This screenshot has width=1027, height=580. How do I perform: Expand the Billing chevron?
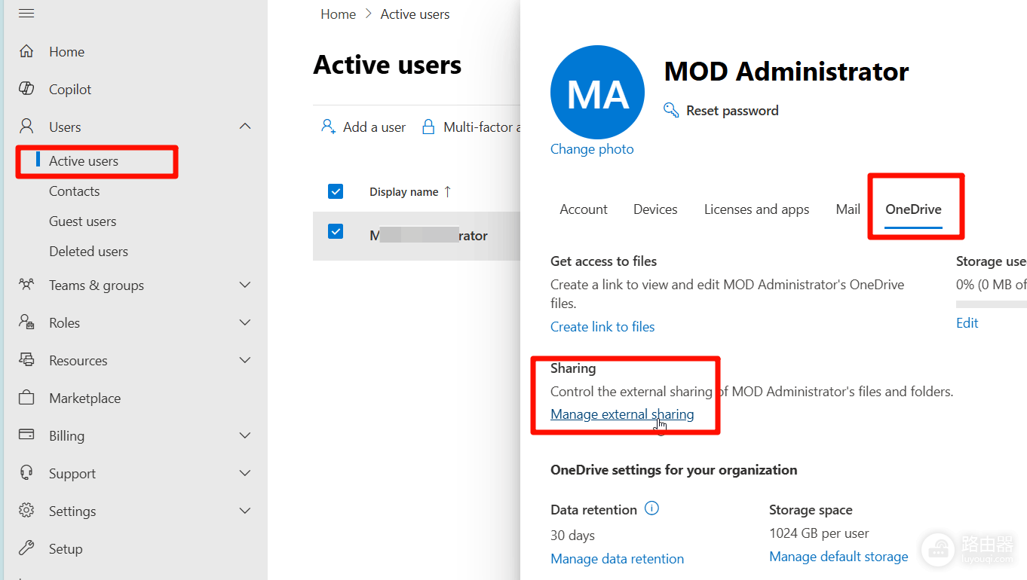click(x=245, y=435)
